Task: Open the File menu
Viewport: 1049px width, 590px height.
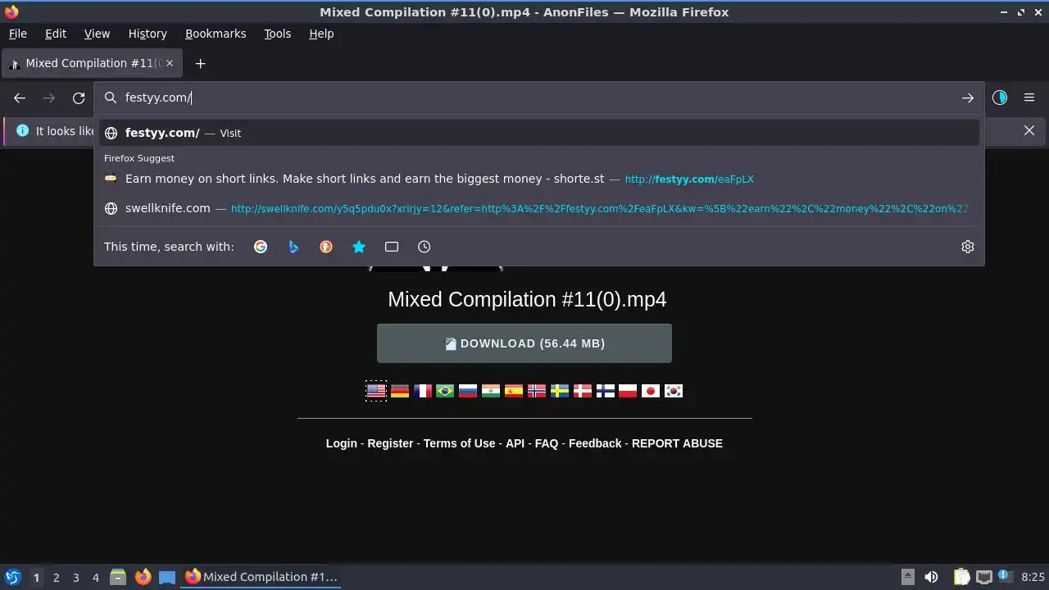Action: click(x=18, y=34)
